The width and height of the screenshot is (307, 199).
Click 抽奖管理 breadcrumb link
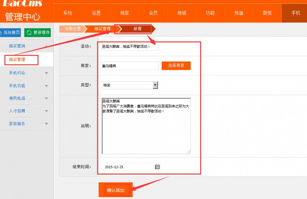coord(102,29)
